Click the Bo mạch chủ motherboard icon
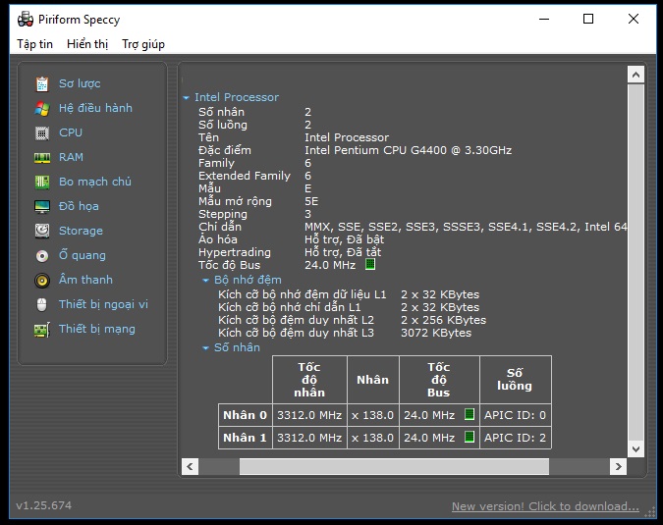663x525 pixels. [x=42, y=183]
